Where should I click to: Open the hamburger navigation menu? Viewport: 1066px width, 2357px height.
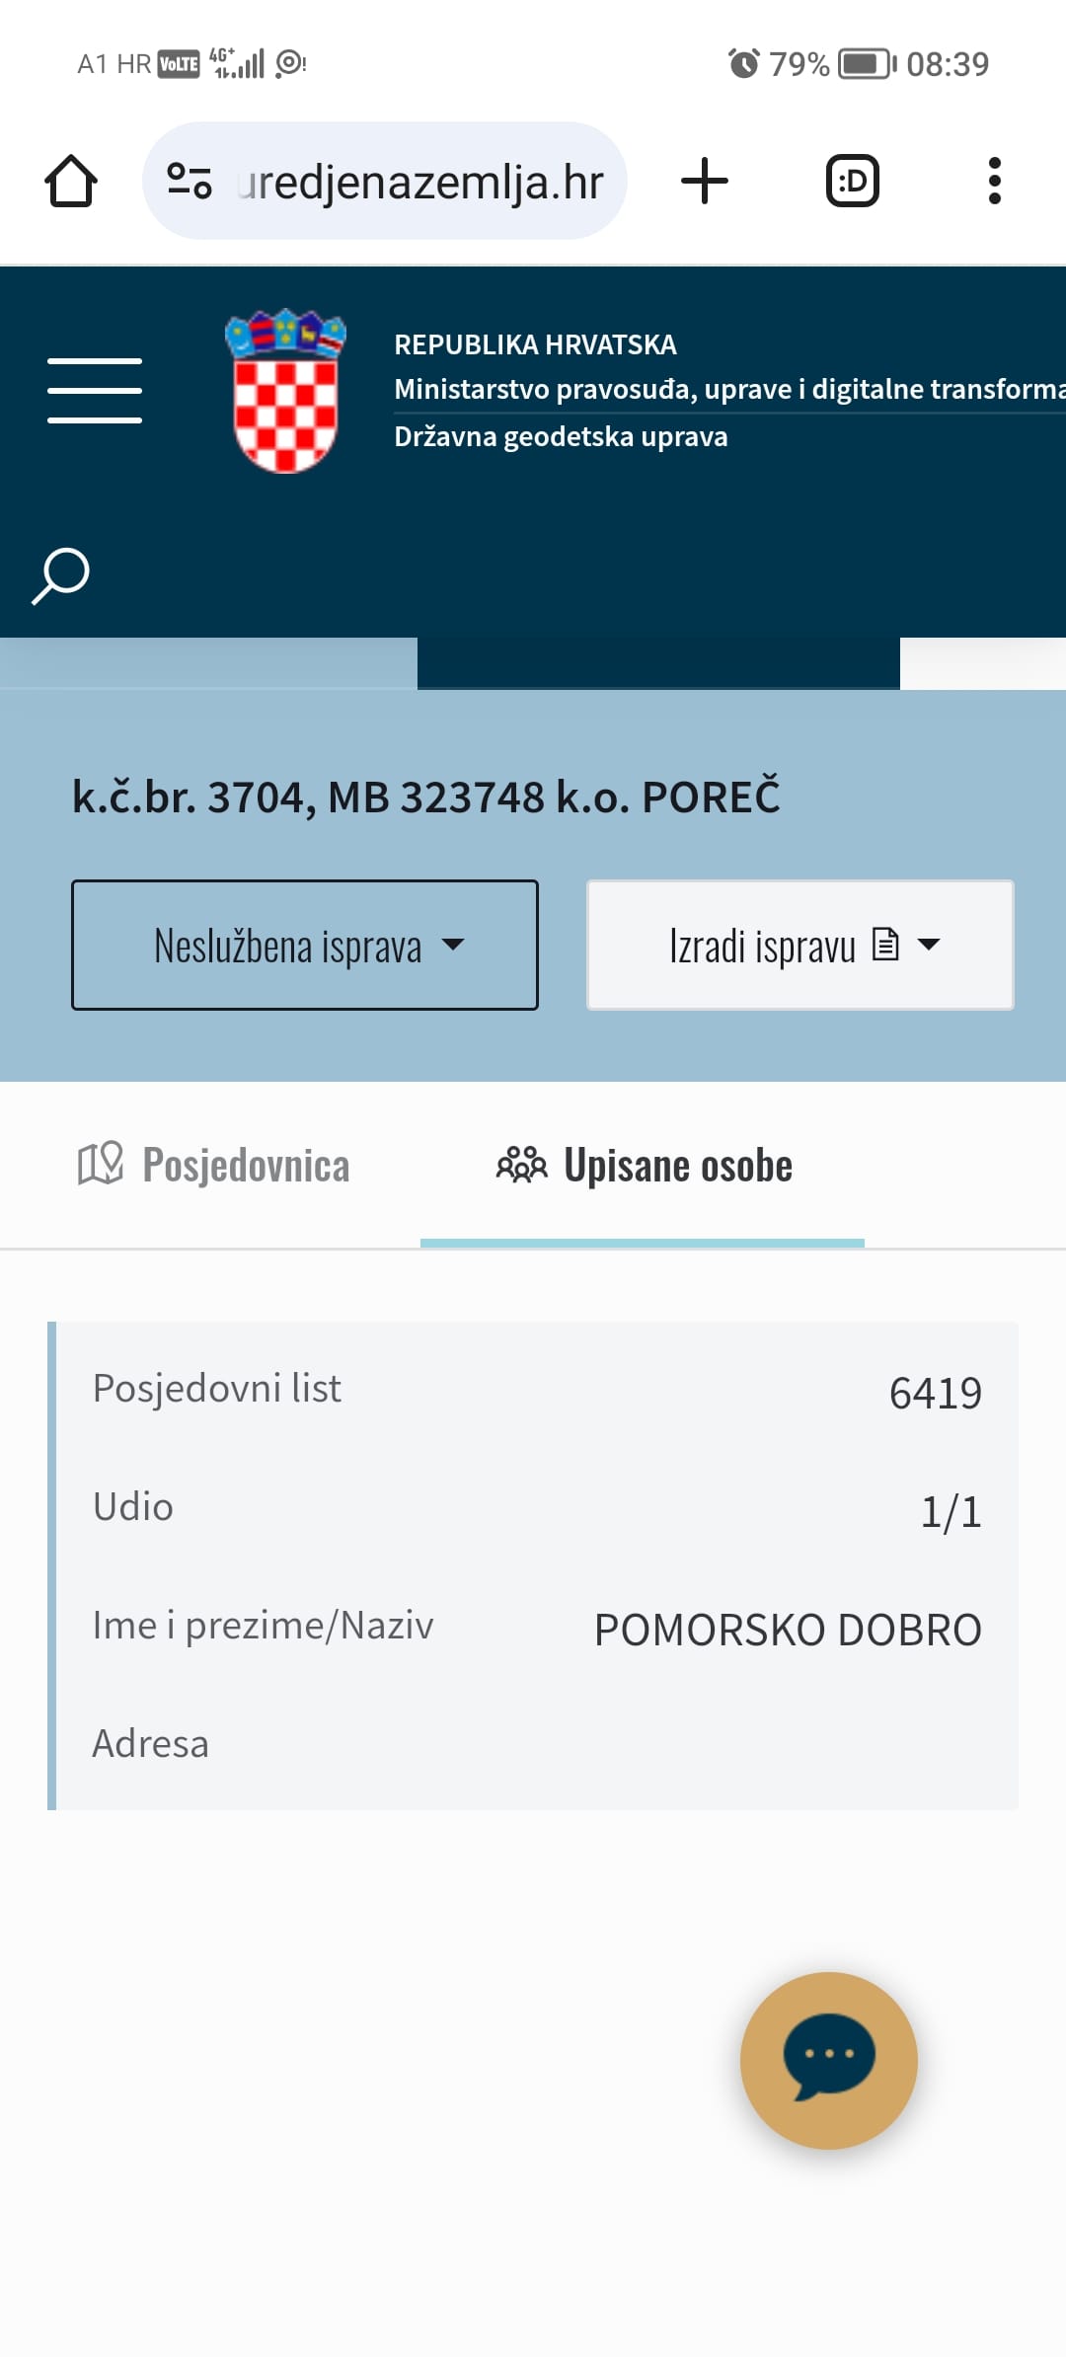click(x=95, y=391)
